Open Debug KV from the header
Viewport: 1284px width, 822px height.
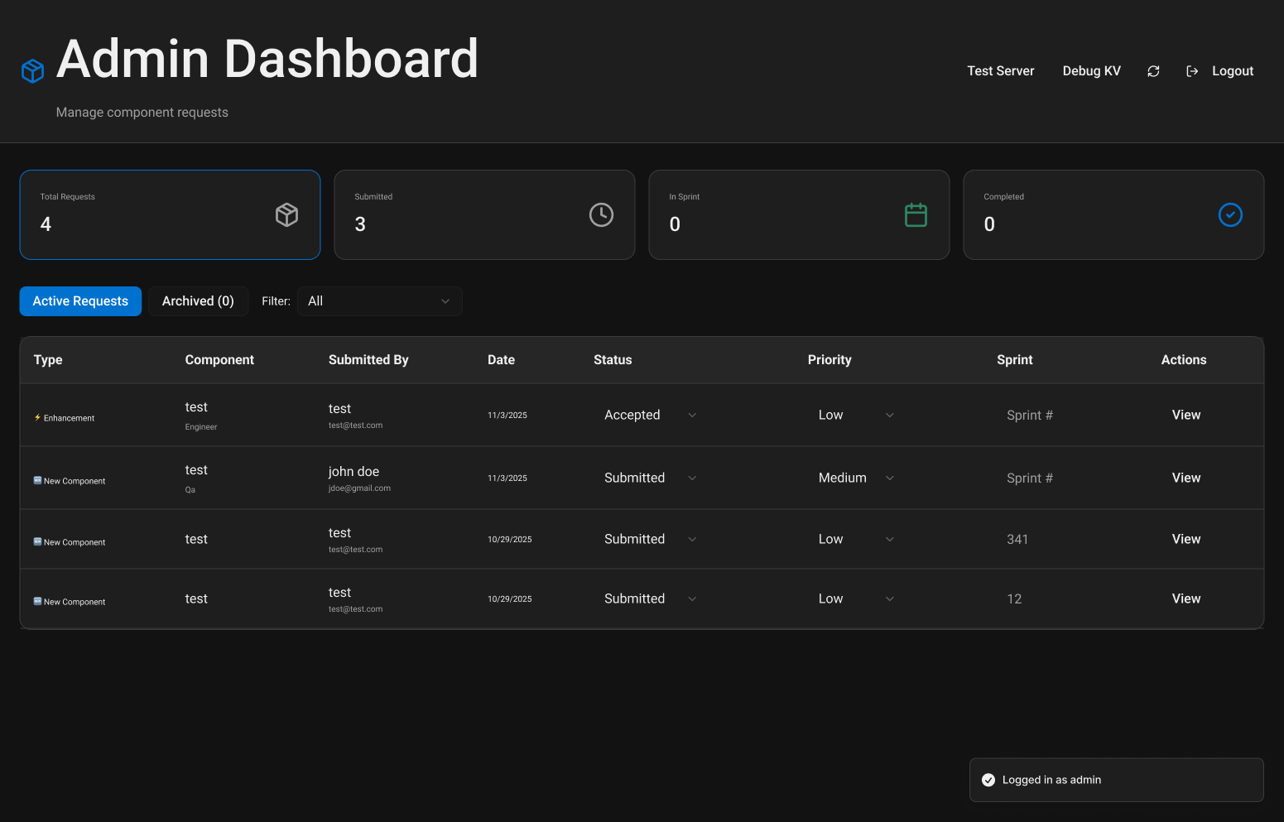pos(1091,71)
